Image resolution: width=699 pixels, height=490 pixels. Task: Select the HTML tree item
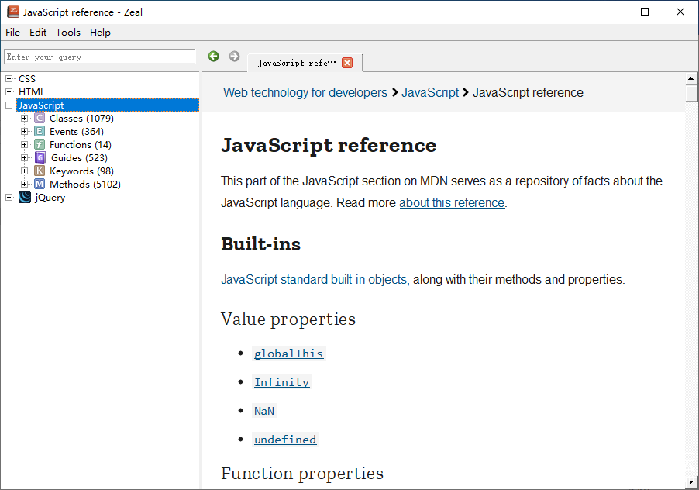32,91
